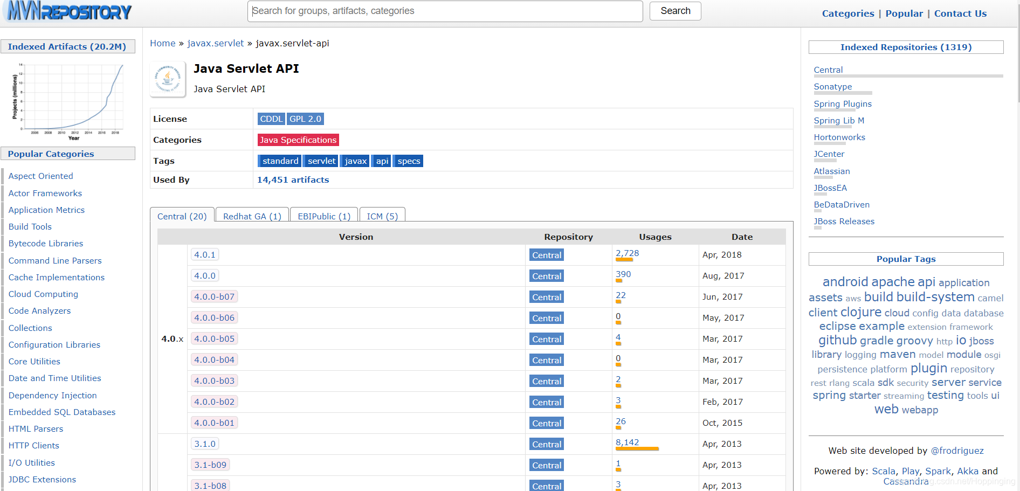This screenshot has height=491, width=1020.
Task: Open Embedded SQL Databases category
Action: pyautogui.click(x=62, y=412)
